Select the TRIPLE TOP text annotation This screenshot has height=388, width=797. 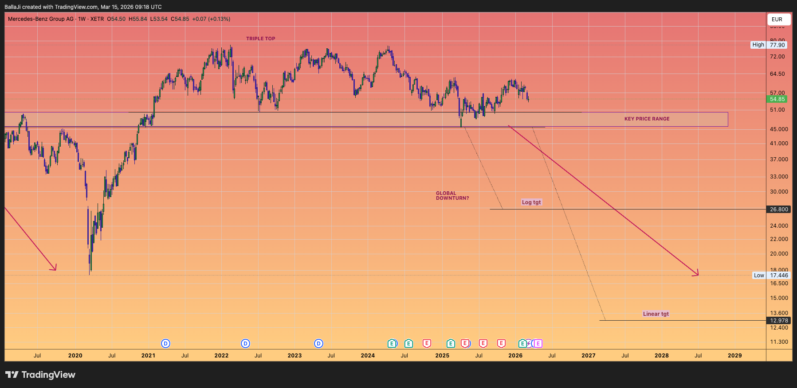coord(261,39)
